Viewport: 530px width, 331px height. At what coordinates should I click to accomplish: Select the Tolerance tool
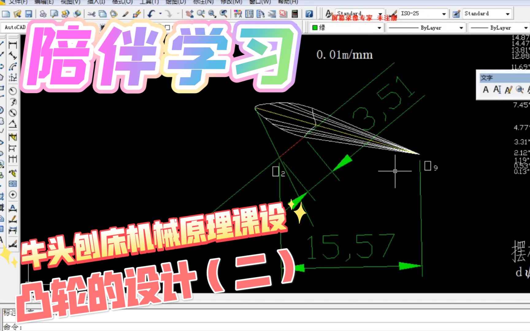point(13,184)
